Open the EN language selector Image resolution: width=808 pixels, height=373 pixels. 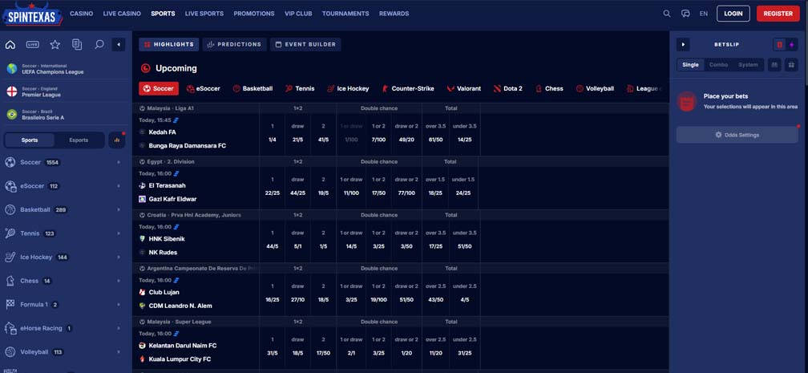[704, 14]
